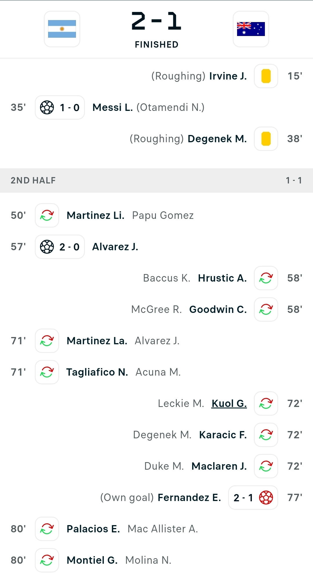The height and width of the screenshot is (573, 313).
Task: Click Goodwin C. substitution icon
Action: (x=266, y=309)
